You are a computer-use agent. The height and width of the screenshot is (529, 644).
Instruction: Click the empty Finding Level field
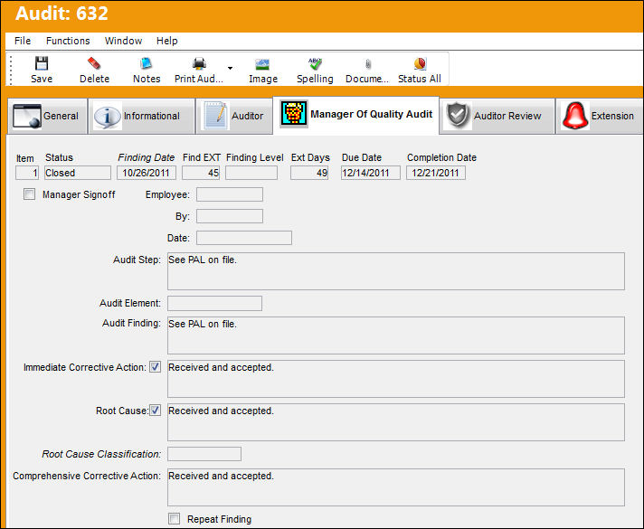point(251,173)
